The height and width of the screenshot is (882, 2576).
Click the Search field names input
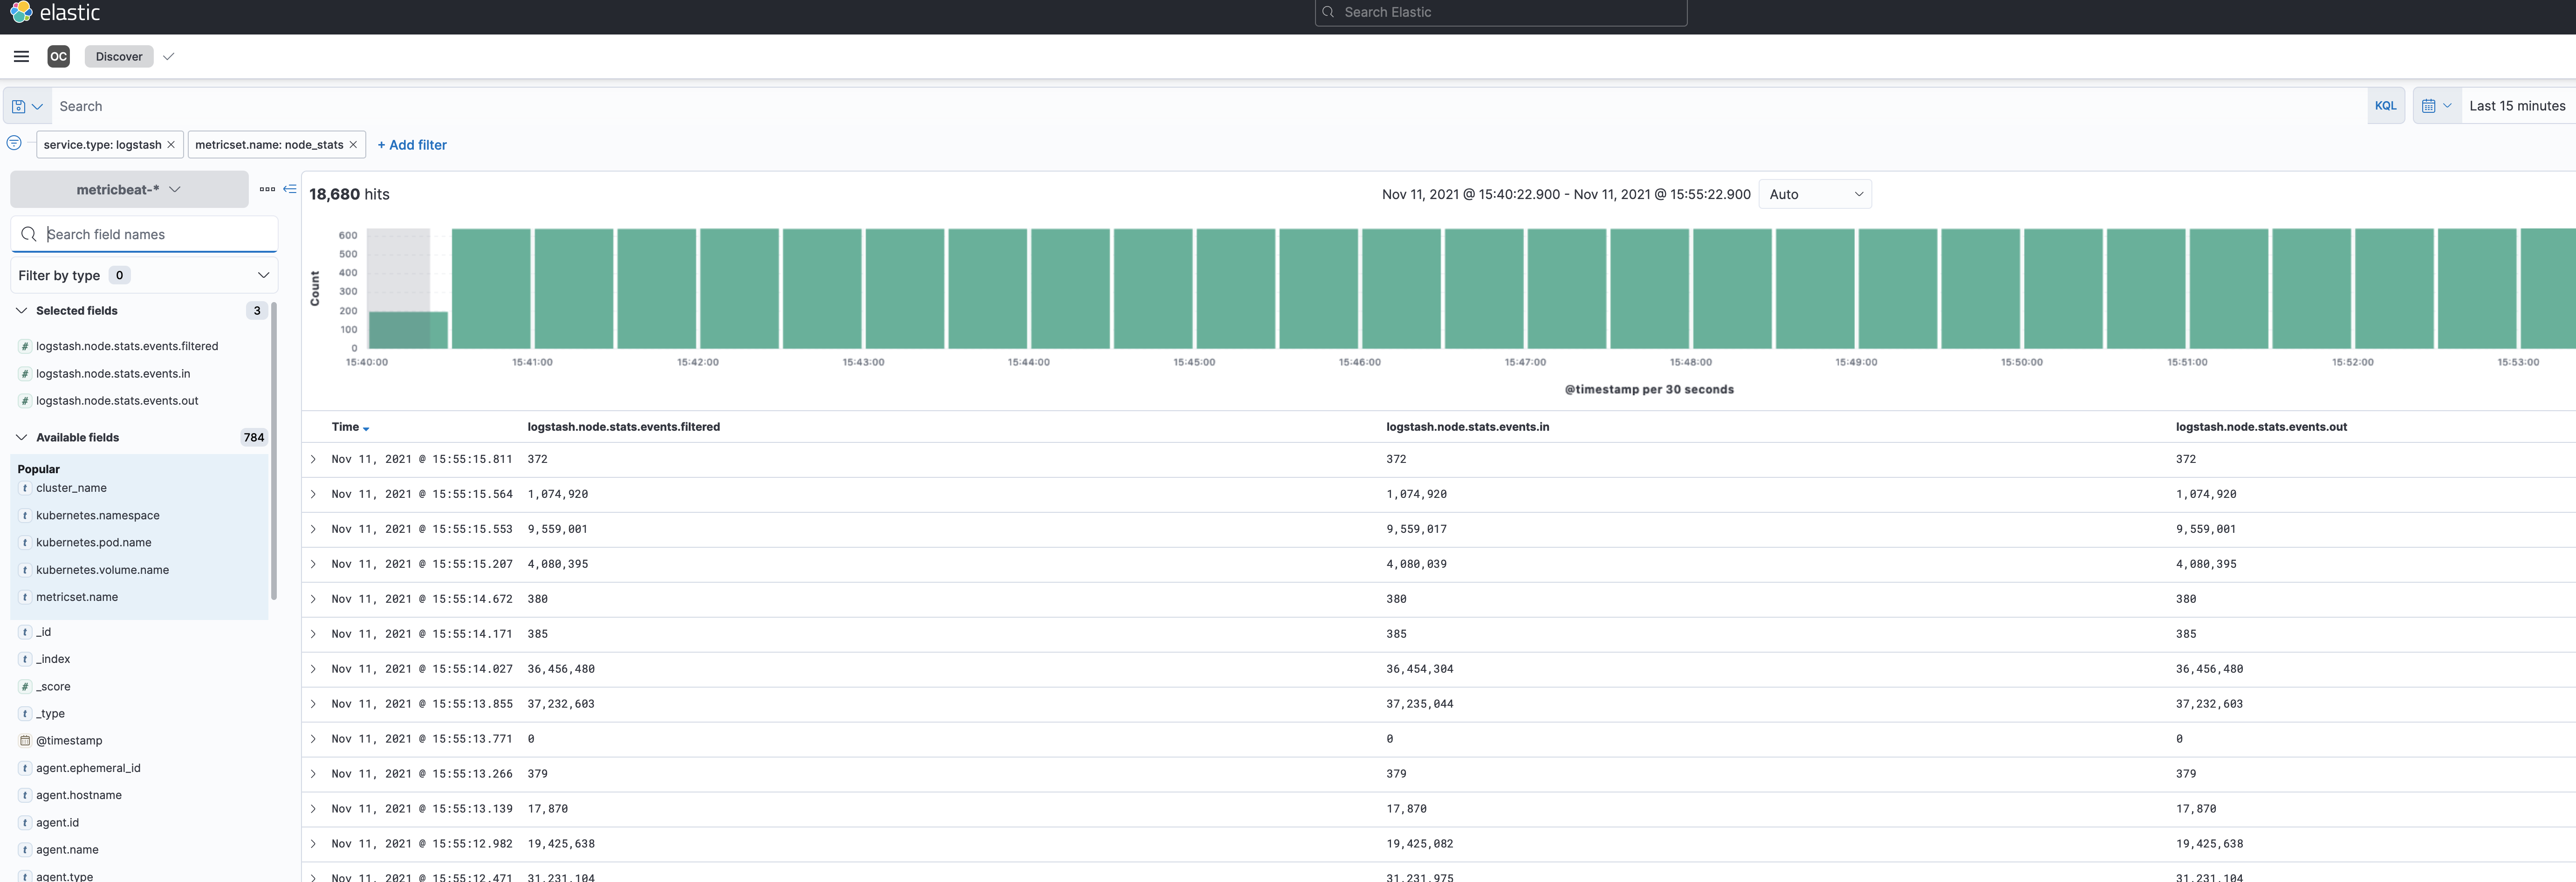[x=155, y=234]
